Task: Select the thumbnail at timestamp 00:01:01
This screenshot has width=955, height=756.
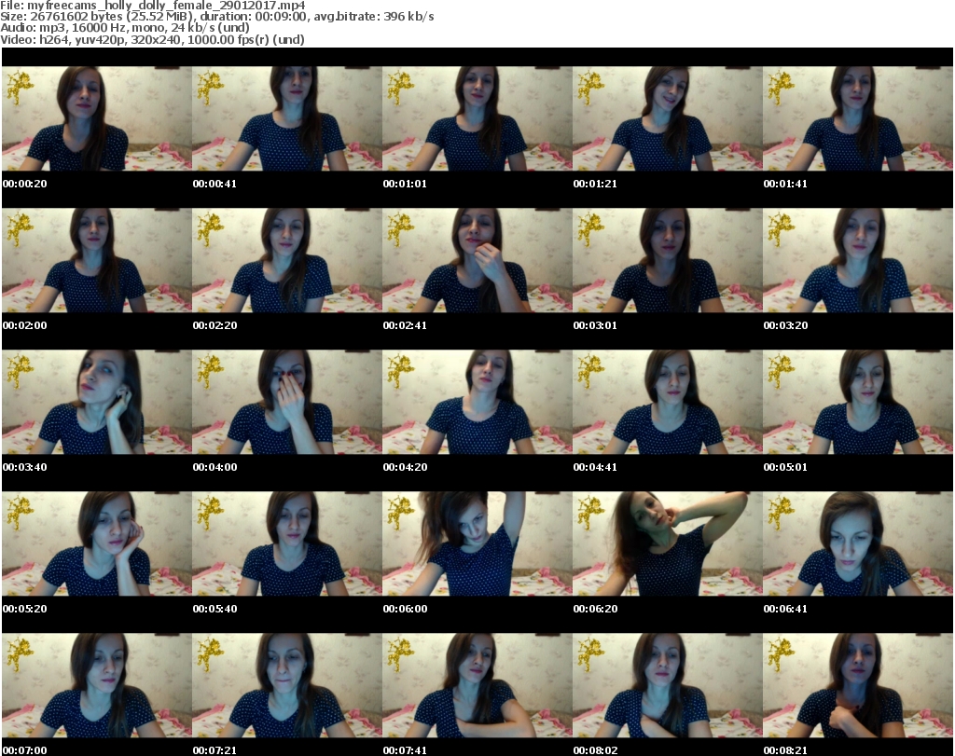Action: click(477, 118)
